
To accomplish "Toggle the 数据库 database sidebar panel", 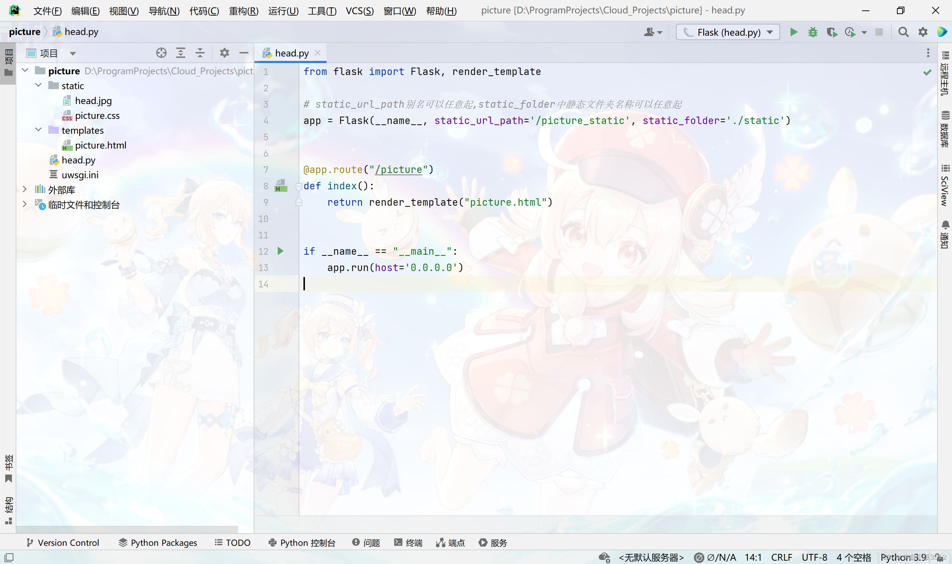I will (x=945, y=129).
